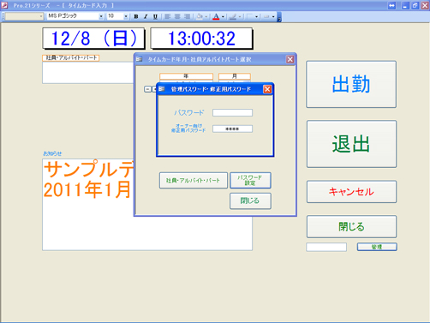Click the 出勤 clock-in button
430x323 pixels.
pyautogui.click(x=351, y=84)
